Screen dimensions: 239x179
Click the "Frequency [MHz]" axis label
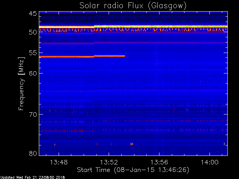21,84
